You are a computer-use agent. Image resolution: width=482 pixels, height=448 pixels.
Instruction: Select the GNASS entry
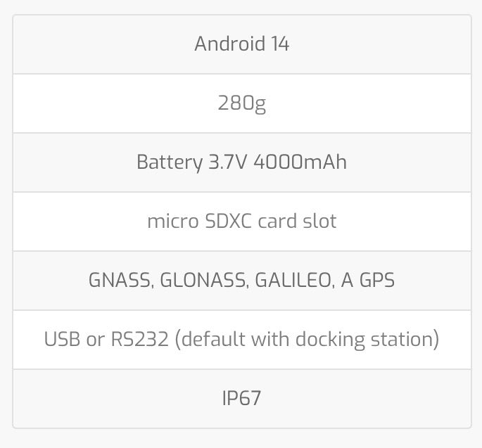(120, 281)
